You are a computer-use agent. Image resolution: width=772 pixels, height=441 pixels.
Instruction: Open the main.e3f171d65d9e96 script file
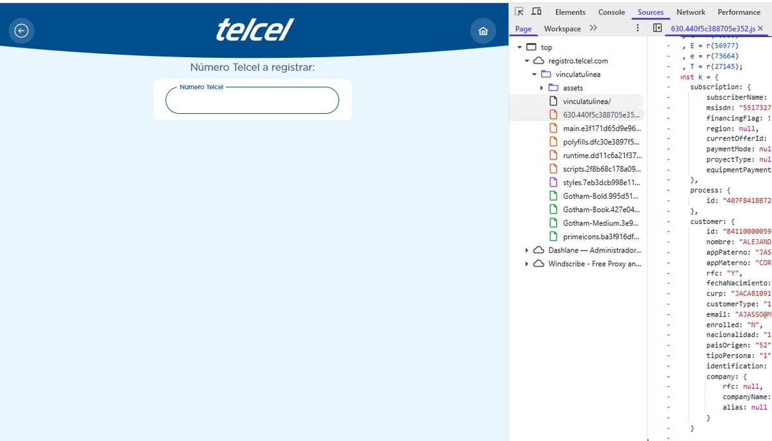click(x=602, y=129)
